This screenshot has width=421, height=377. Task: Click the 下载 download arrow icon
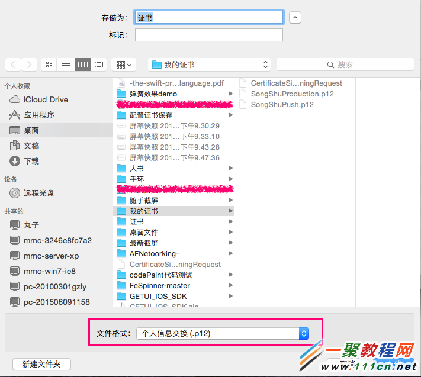(15, 161)
